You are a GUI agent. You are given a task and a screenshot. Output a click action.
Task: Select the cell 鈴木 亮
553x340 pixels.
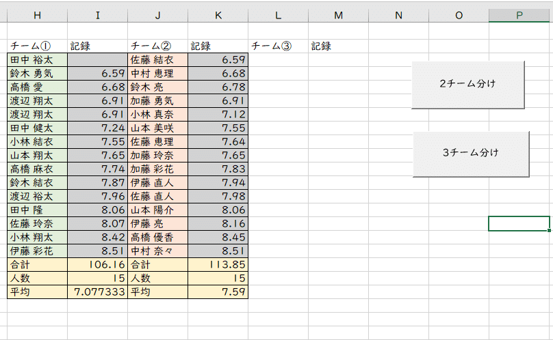(157, 87)
